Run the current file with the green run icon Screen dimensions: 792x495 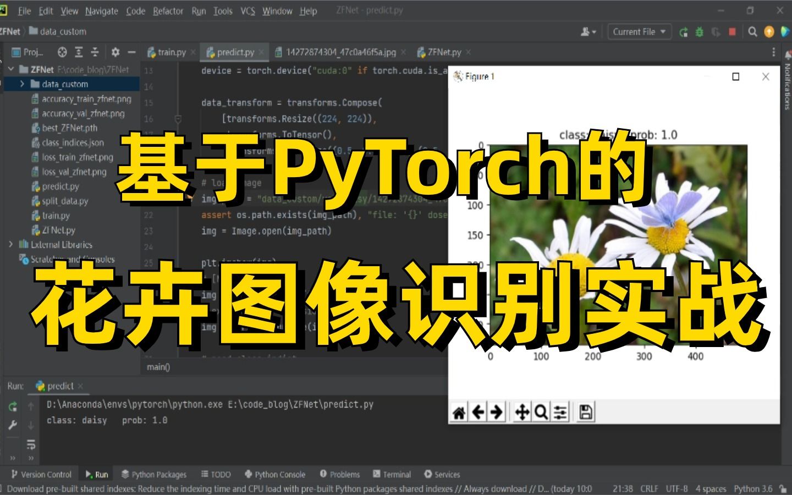click(683, 32)
